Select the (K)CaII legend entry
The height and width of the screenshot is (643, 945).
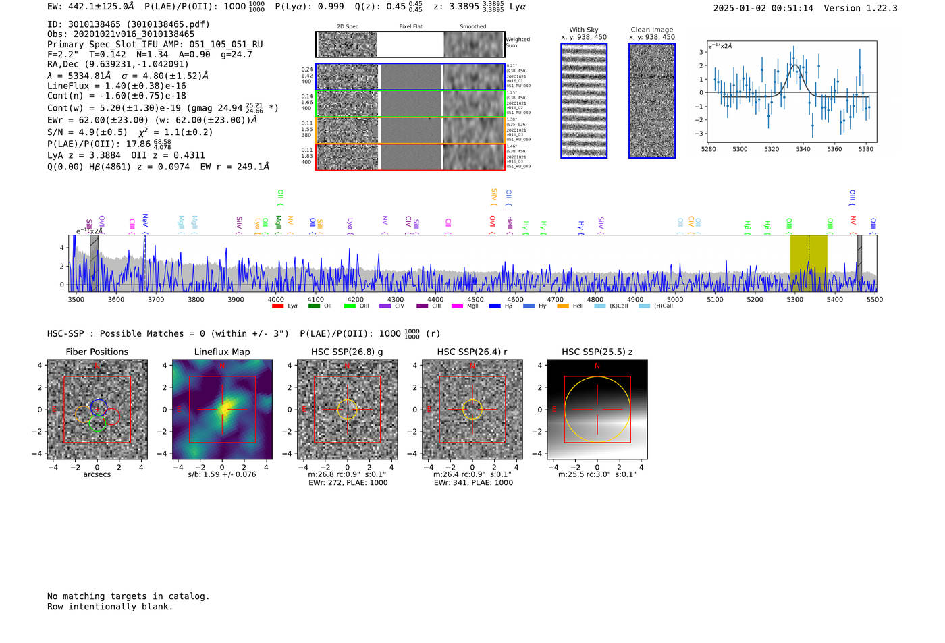point(611,306)
